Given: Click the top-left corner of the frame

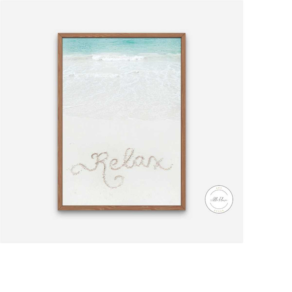Looking at the screenshot, I should point(60,35).
